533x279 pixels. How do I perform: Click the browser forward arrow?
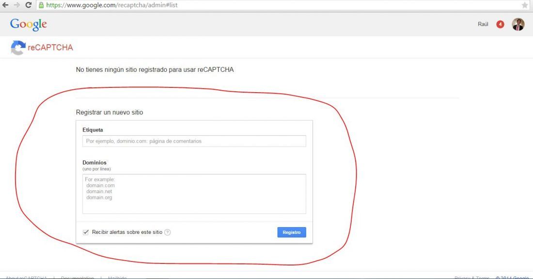click(16, 5)
